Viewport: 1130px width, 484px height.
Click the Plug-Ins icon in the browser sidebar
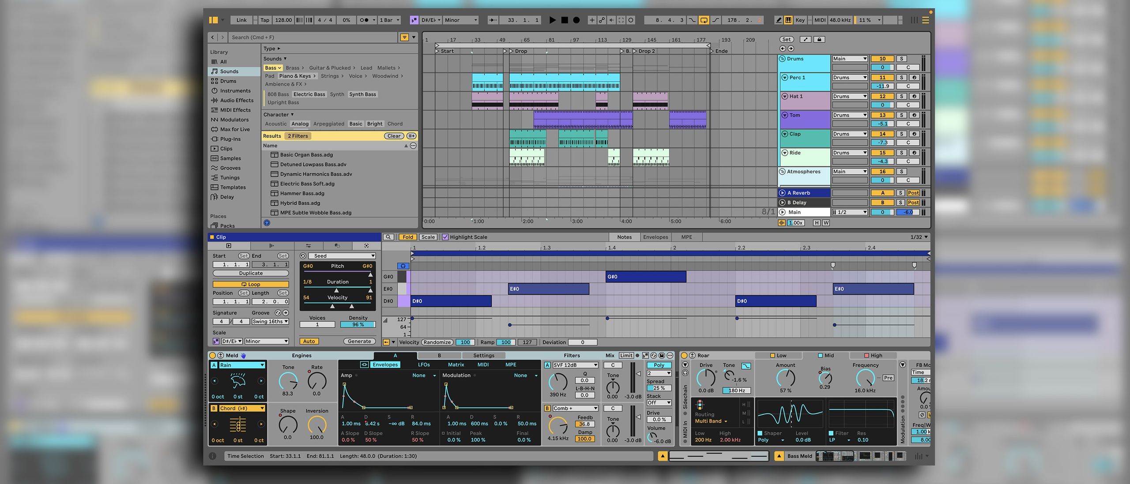pos(215,139)
